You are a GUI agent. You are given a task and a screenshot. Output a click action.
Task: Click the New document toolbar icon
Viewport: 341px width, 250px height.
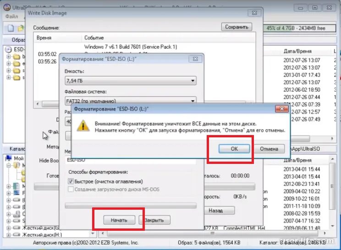coord(11,28)
